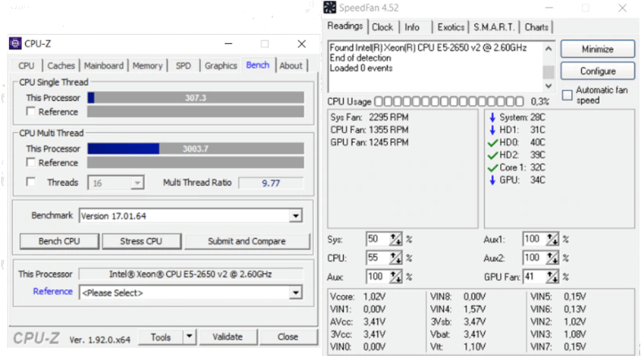Adjust the Aux2 speed stepper

(x=552, y=258)
